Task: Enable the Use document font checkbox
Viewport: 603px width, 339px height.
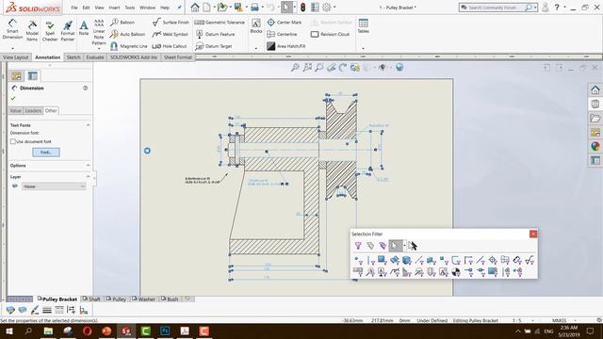Action: click(x=13, y=141)
